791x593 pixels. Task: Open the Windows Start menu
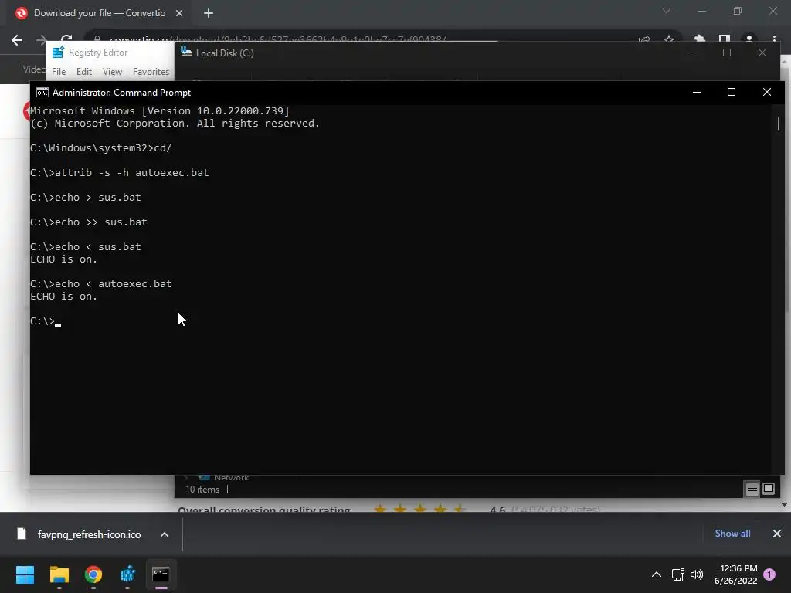point(25,574)
